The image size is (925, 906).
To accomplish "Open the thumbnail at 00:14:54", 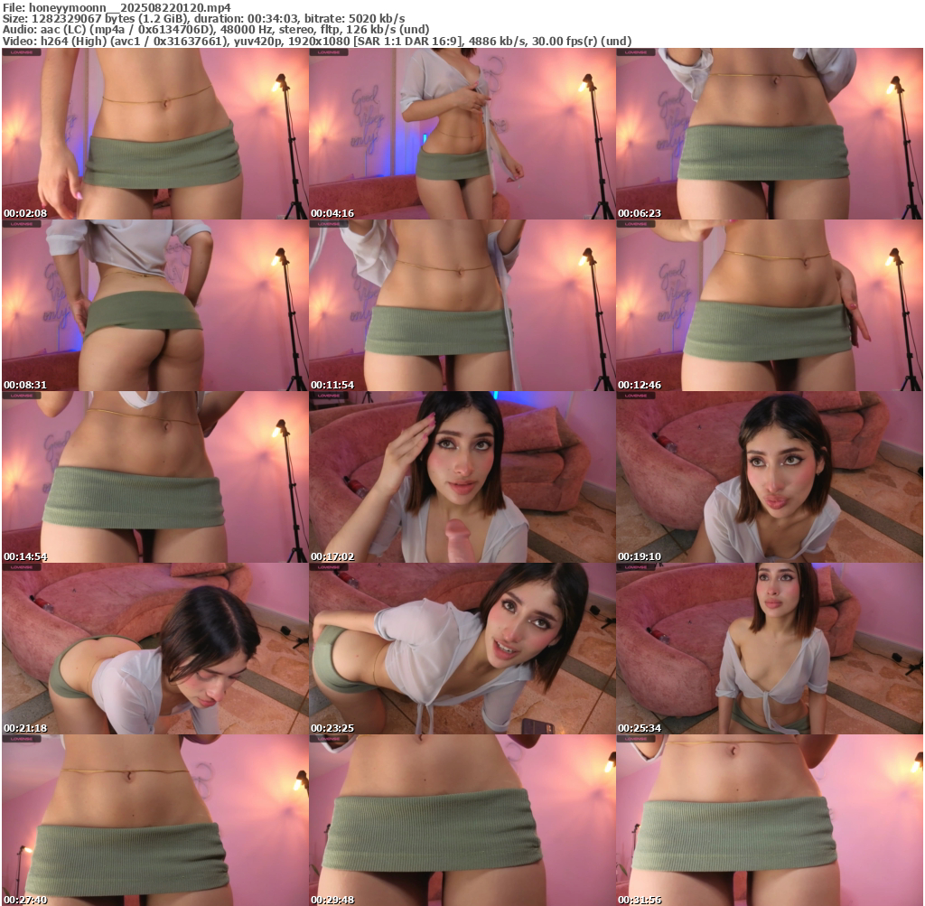I will pos(154,477).
